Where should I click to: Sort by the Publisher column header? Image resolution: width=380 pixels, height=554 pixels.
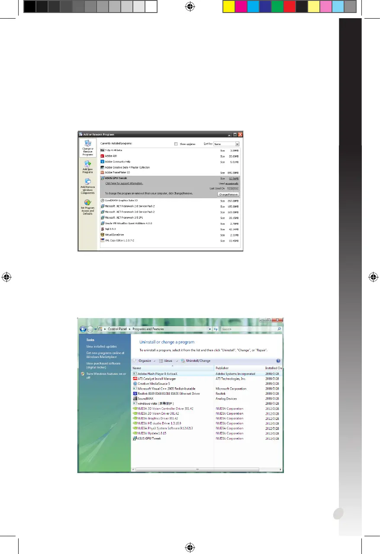coord(239,368)
